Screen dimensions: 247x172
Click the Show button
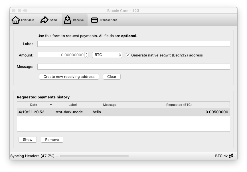28,139
